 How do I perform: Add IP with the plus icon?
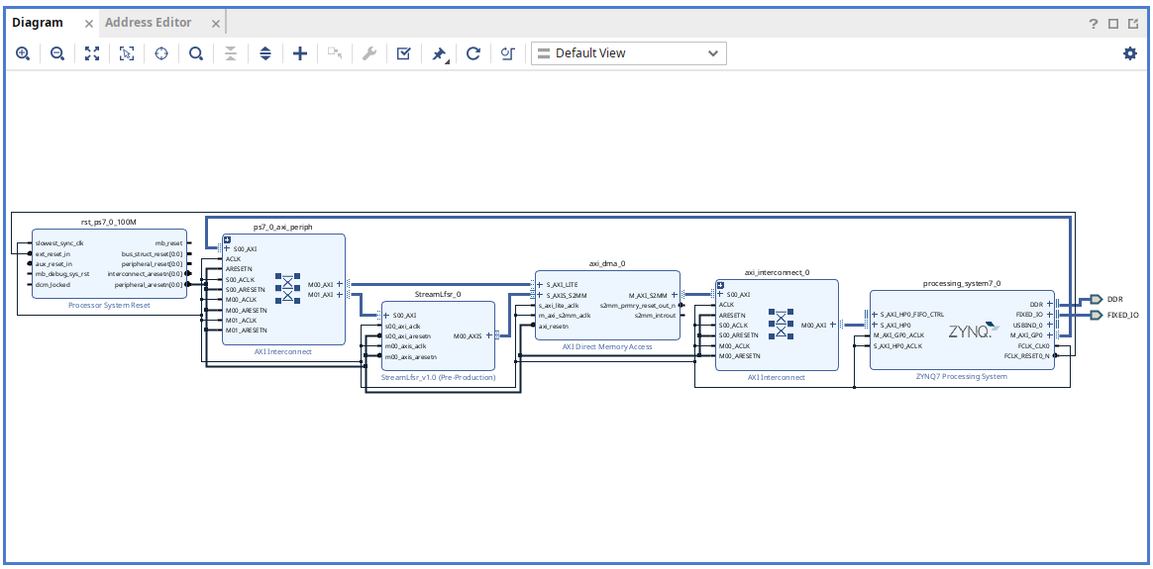point(300,53)
